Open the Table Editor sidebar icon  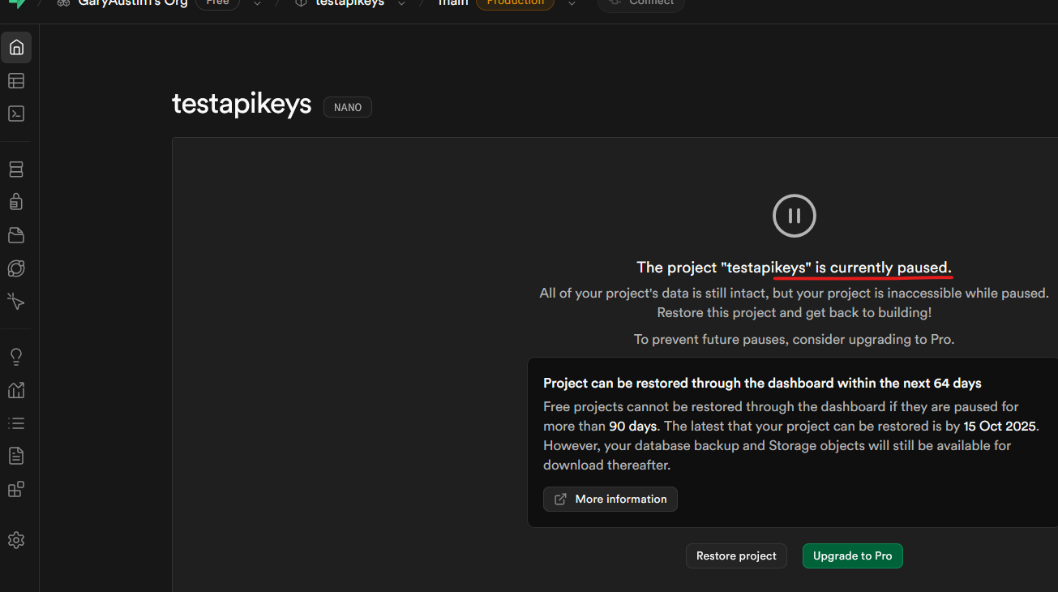[16, 80]
